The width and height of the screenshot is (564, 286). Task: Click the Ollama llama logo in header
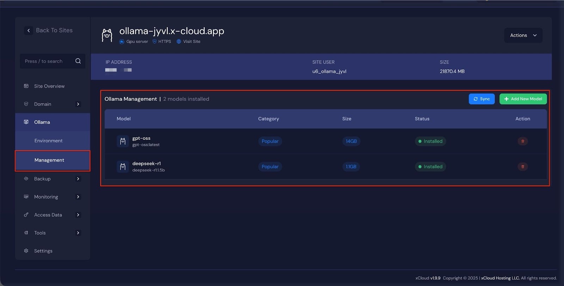[x=107, y=36]
